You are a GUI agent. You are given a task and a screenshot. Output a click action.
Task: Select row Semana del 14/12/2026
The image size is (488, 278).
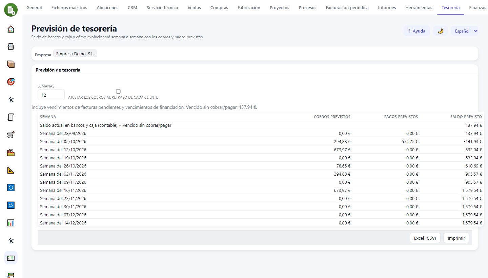pyautogui.click(x=261, y=223)
